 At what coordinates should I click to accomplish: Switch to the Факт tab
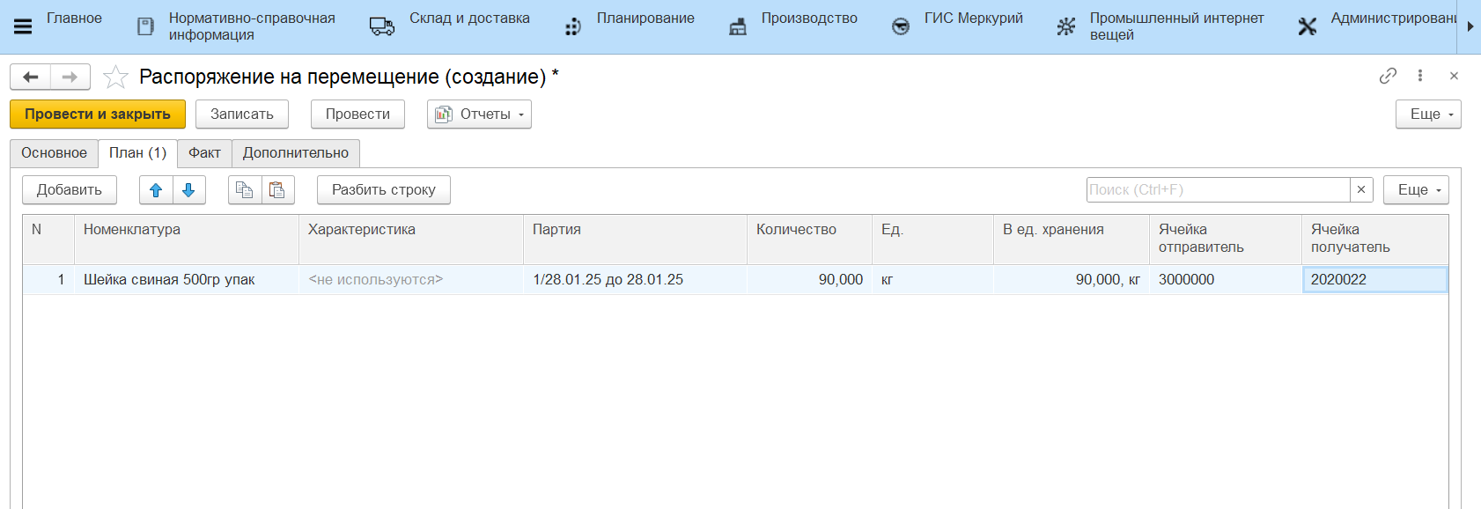point(204,153)
